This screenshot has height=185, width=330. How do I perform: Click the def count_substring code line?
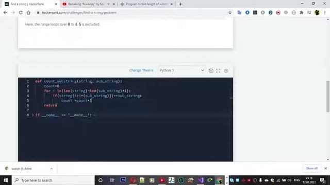[78, 81]
